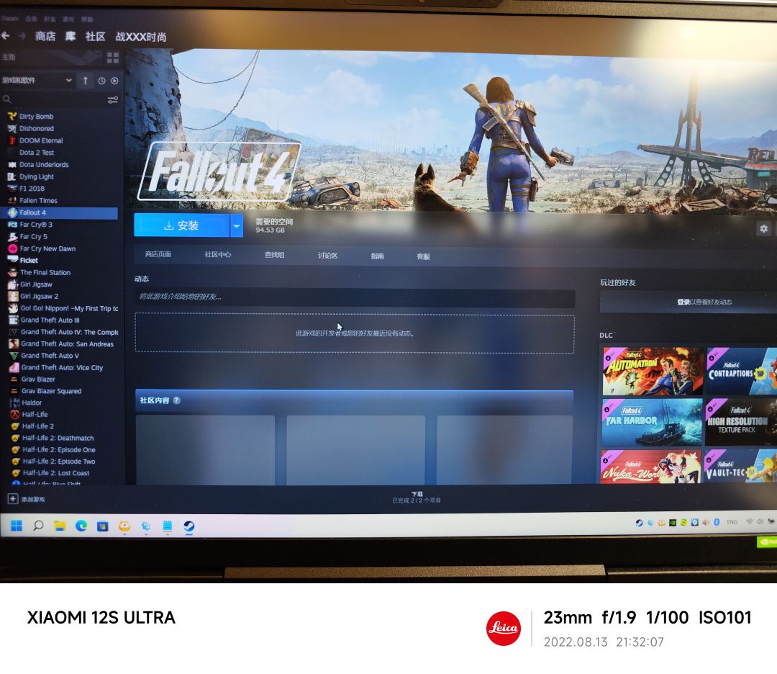This screenshot has width=777, height=674.
Task: Open File Explorer from the taskbar
Action: 60,526
